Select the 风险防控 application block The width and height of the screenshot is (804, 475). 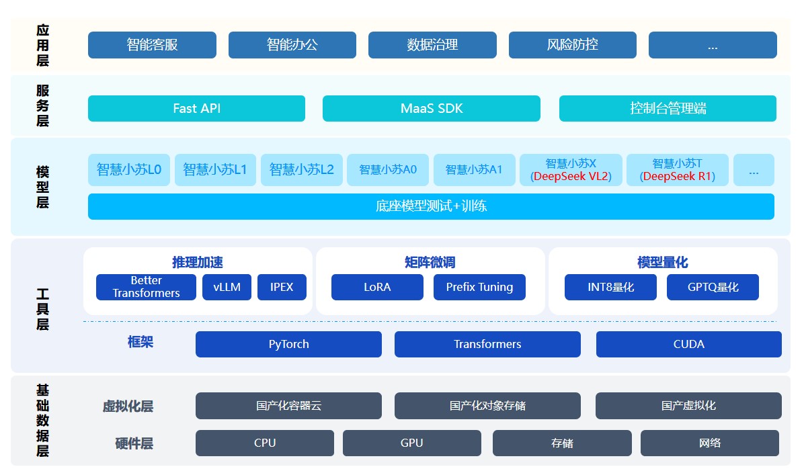coord(572,45)
